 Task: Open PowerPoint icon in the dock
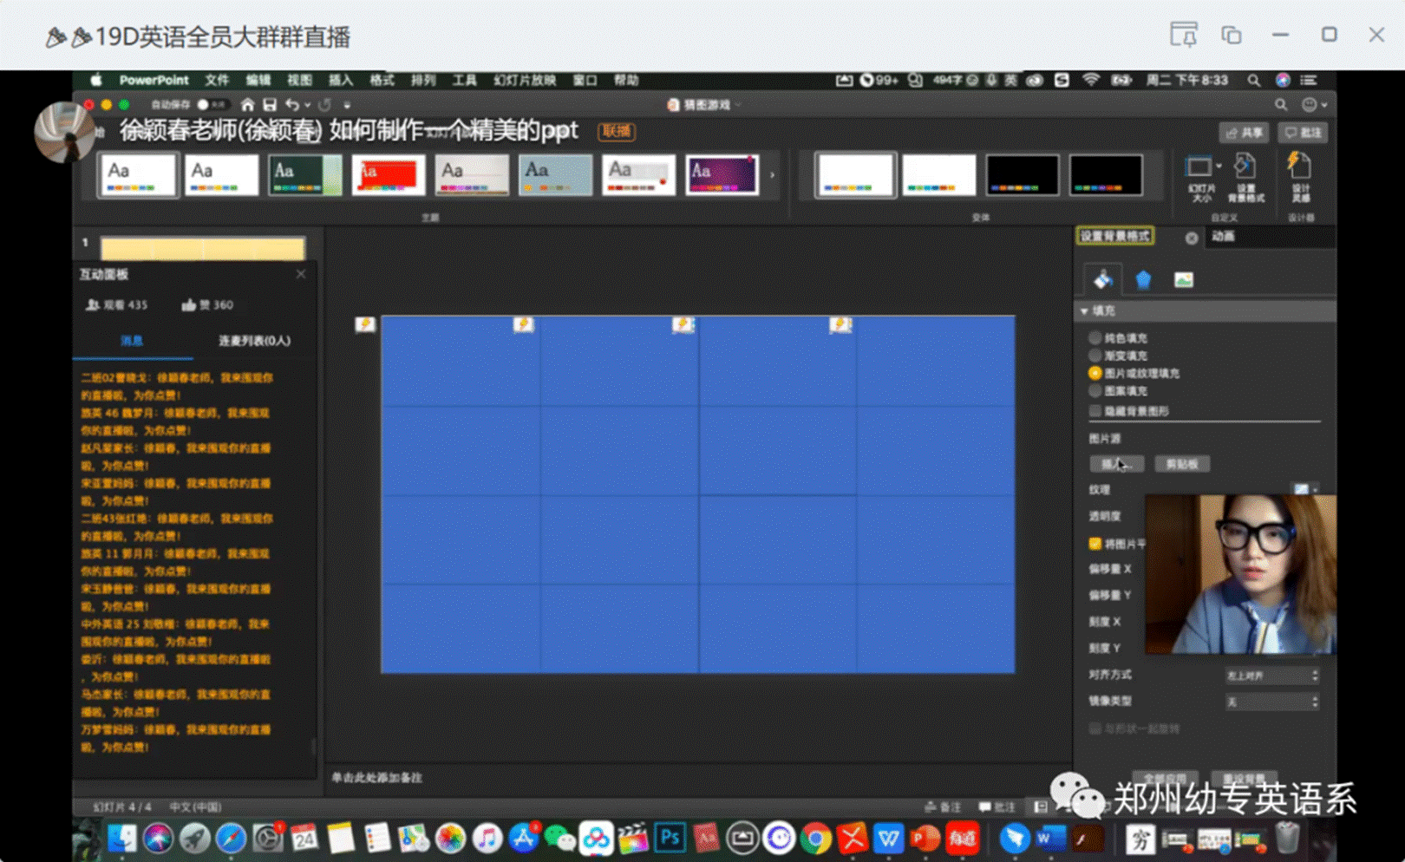[x=925, y=838]
